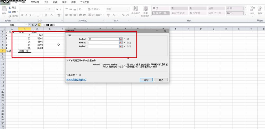Image resolution: width=265 pixels, height=129 pixels.
Task: Open the font size dropdown
Action: [53, 9]
